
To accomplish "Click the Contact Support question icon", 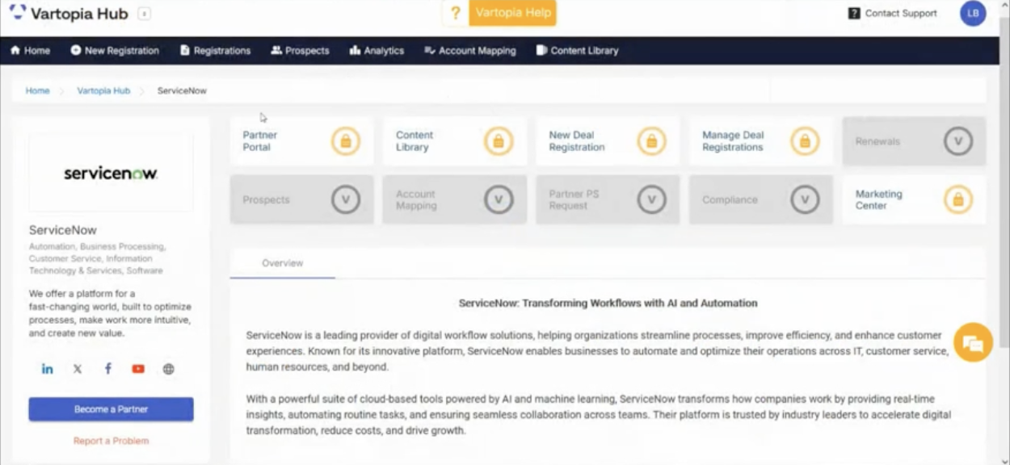I will pyautogui.click(x=854, y=14).
